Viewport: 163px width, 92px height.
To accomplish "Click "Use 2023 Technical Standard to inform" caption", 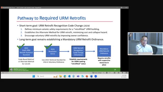I will (x=54, y=61).
